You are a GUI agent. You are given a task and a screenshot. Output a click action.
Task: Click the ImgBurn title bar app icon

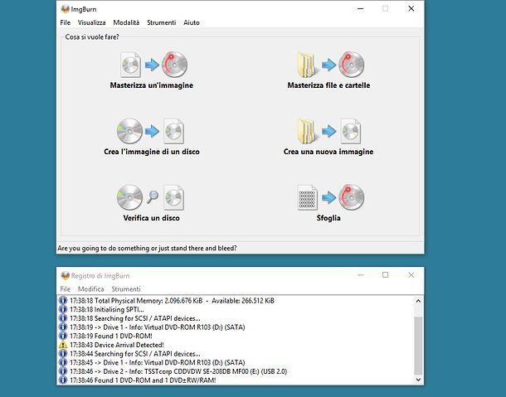tap(66, 9)
